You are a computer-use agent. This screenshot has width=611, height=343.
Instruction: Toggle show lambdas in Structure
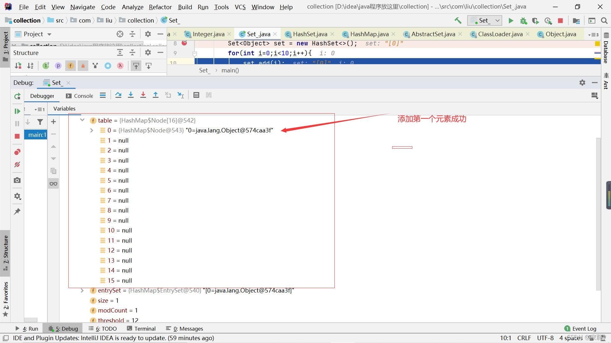click(x=120, y=66)
